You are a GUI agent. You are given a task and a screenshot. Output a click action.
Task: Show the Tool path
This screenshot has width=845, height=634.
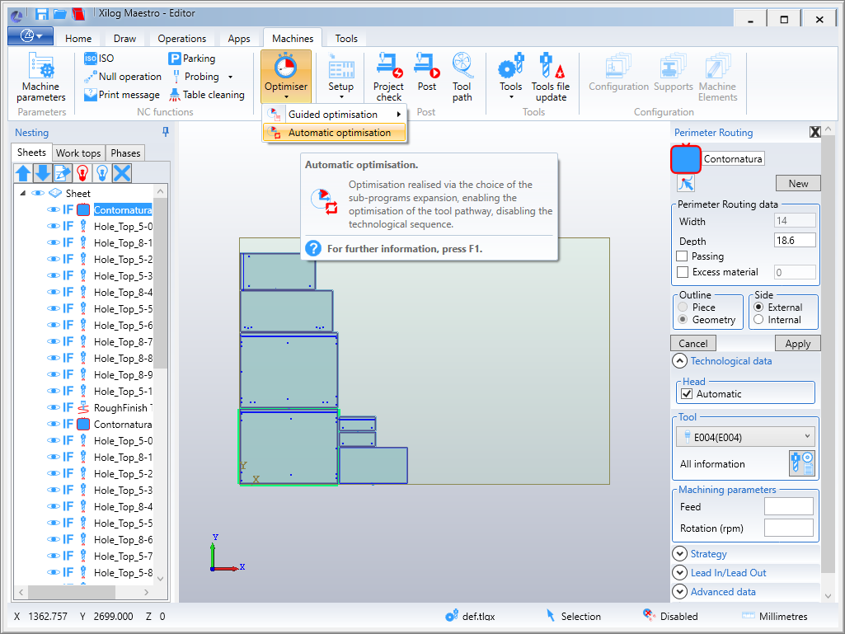[x=462, y=77]
